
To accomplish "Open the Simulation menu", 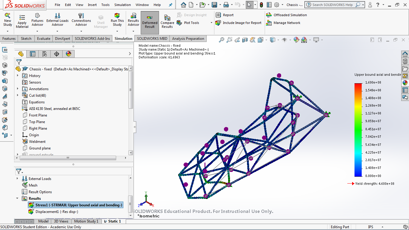I will 122,5.
